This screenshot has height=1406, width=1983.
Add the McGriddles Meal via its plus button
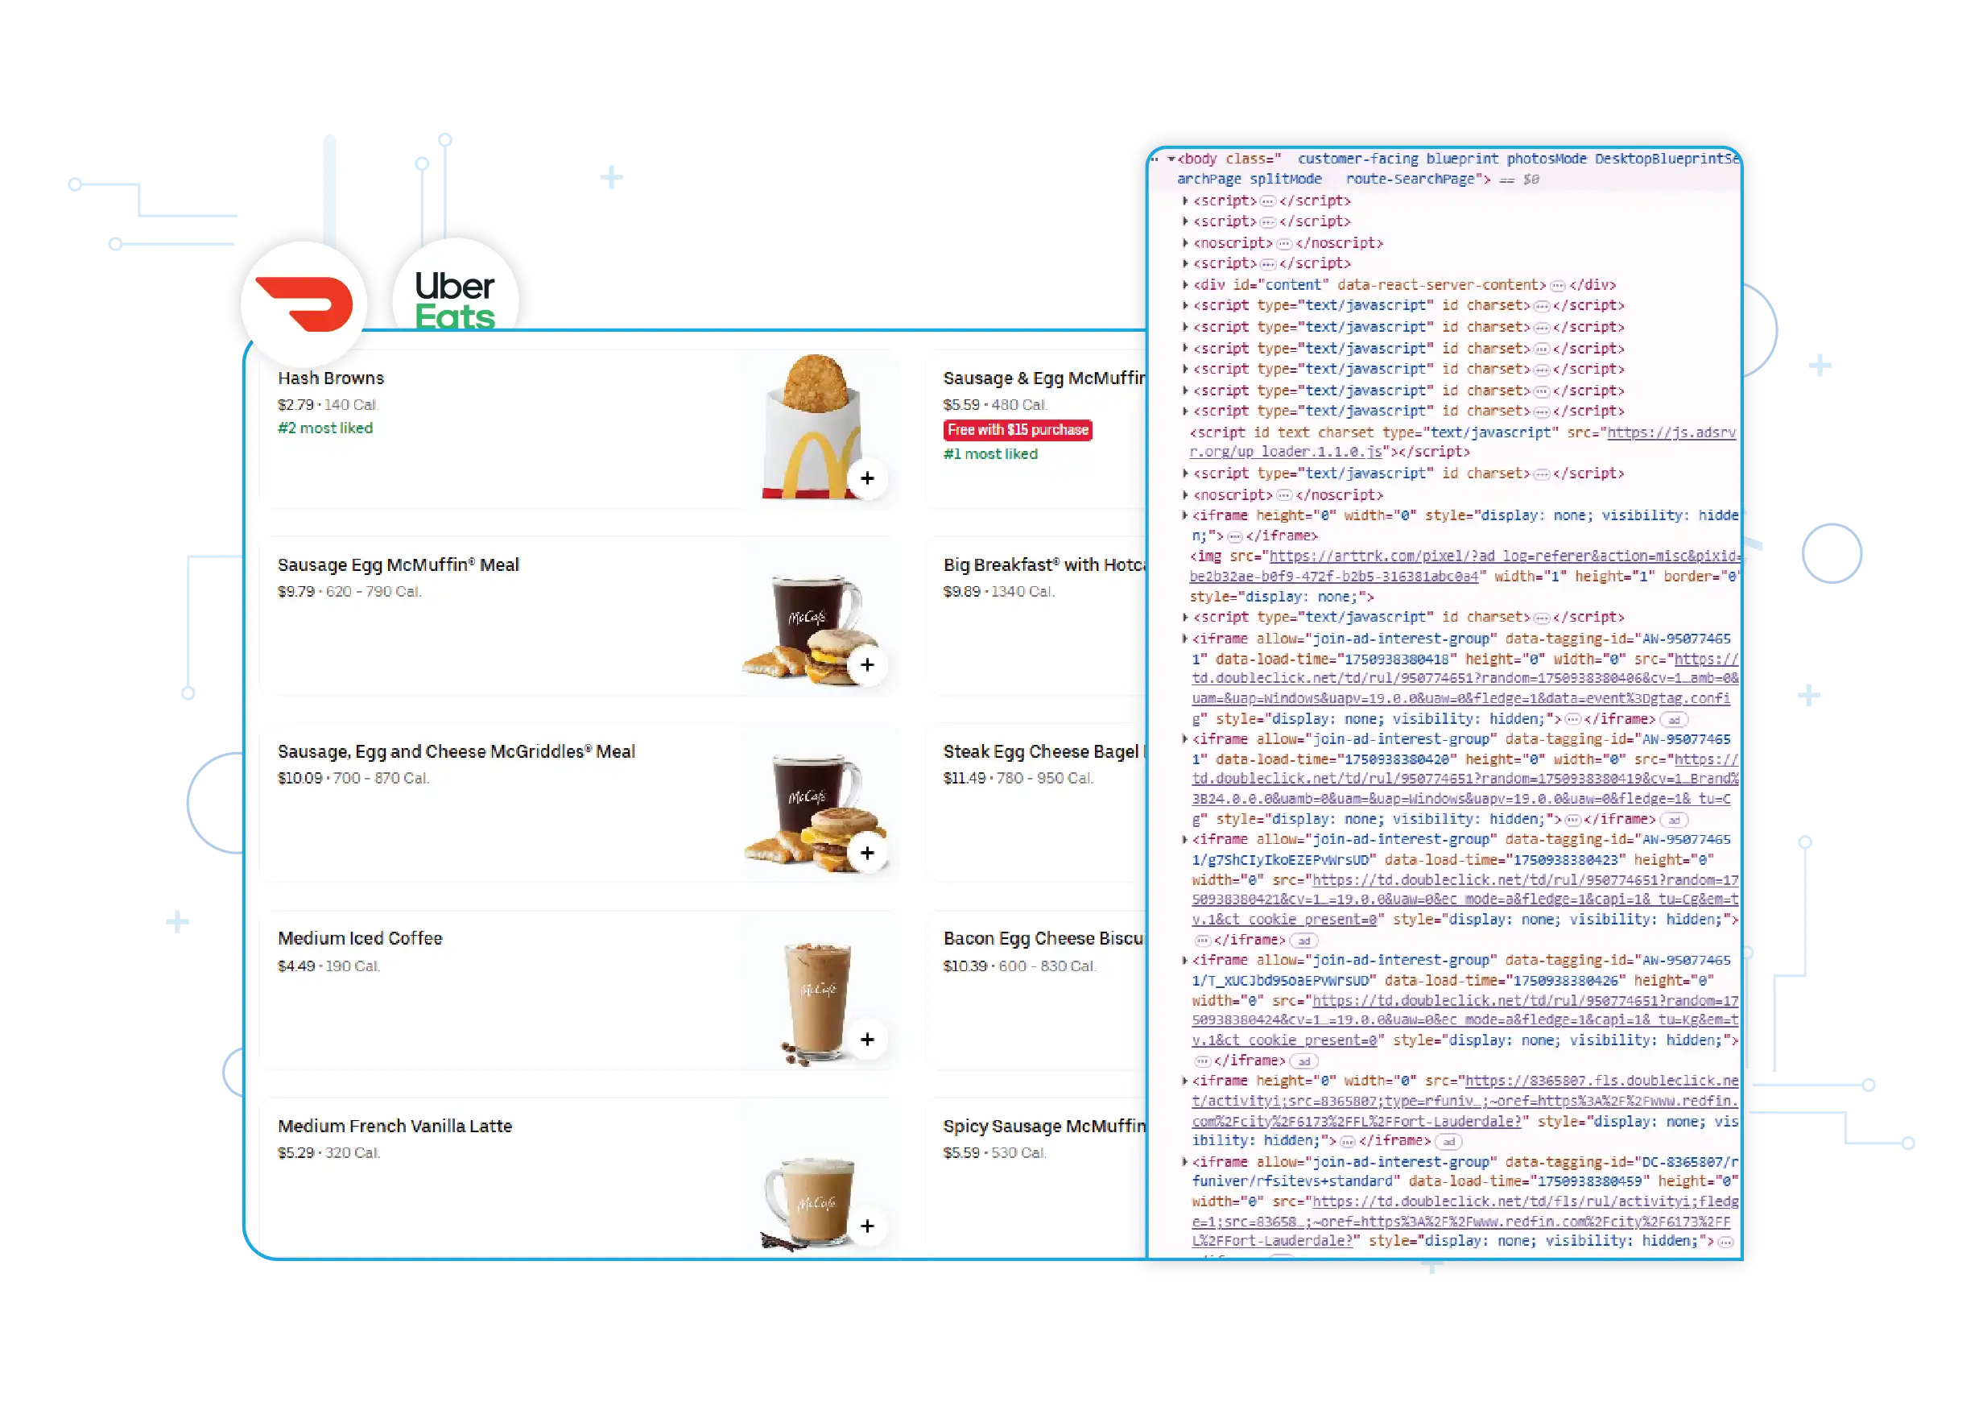click(x=868, y=853)
